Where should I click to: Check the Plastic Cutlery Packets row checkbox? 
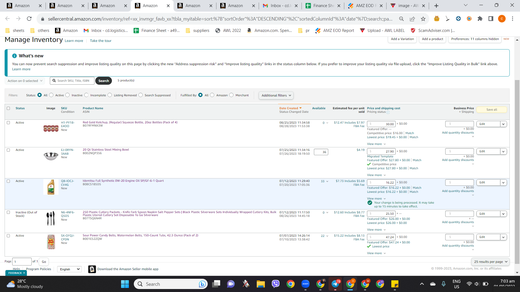coord(8,212)
